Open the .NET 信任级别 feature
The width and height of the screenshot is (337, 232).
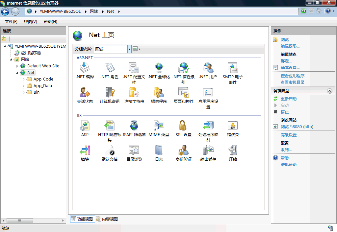[x=184, y=73]
